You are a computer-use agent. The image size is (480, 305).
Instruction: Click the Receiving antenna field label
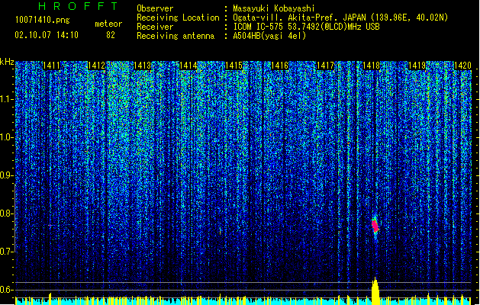pyautogui.click(x=176, y=36)
